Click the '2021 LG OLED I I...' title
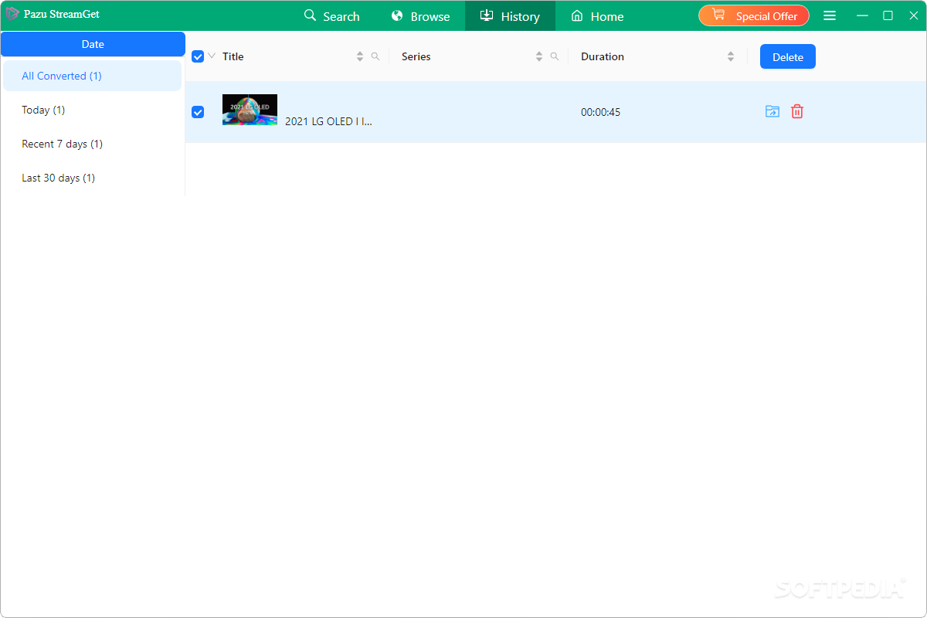The image size is (927, 618). click(328, 121)
